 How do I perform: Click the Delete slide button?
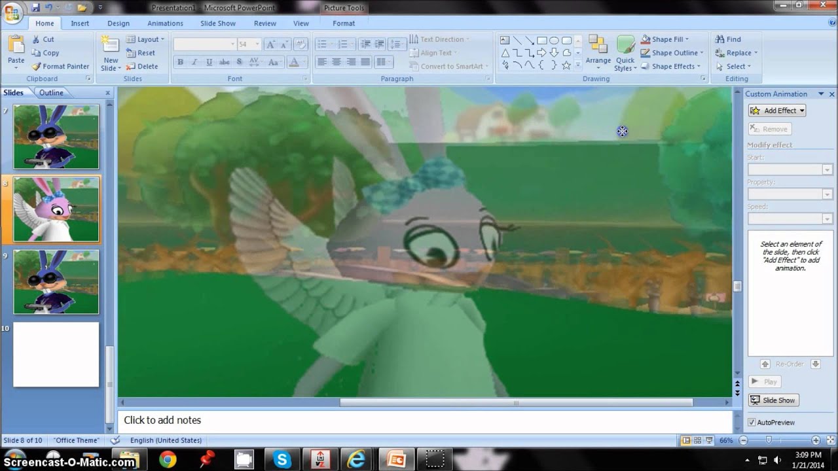143,66
